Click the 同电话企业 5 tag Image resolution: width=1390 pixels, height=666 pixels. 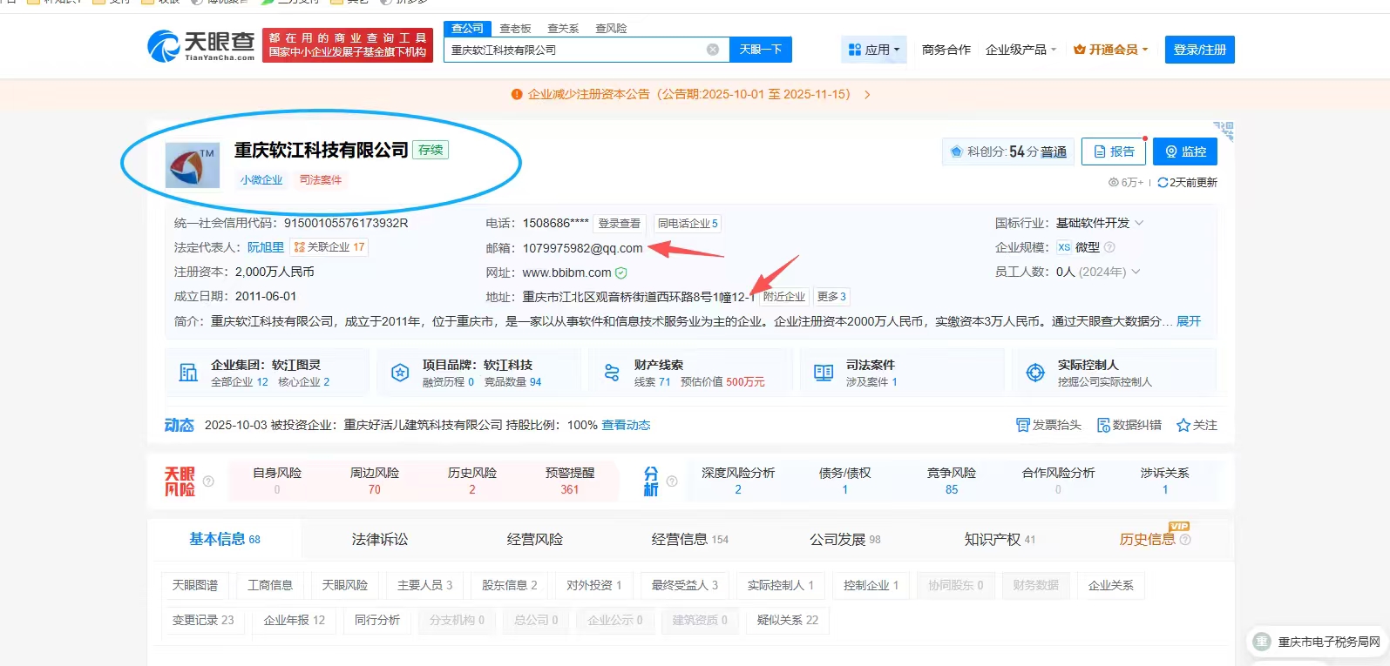688,224
